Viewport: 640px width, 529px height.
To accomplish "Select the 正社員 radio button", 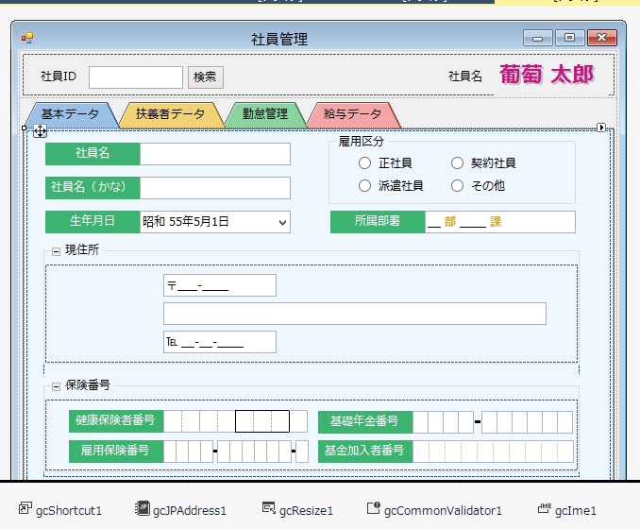I will pos(364,163).
